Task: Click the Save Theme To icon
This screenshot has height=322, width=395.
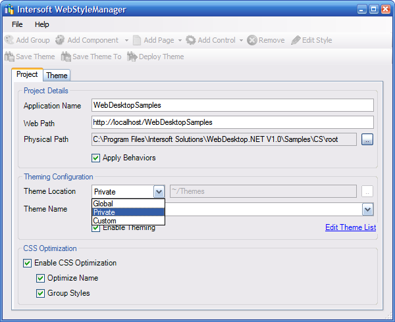Action: click(x=66, y=57)
